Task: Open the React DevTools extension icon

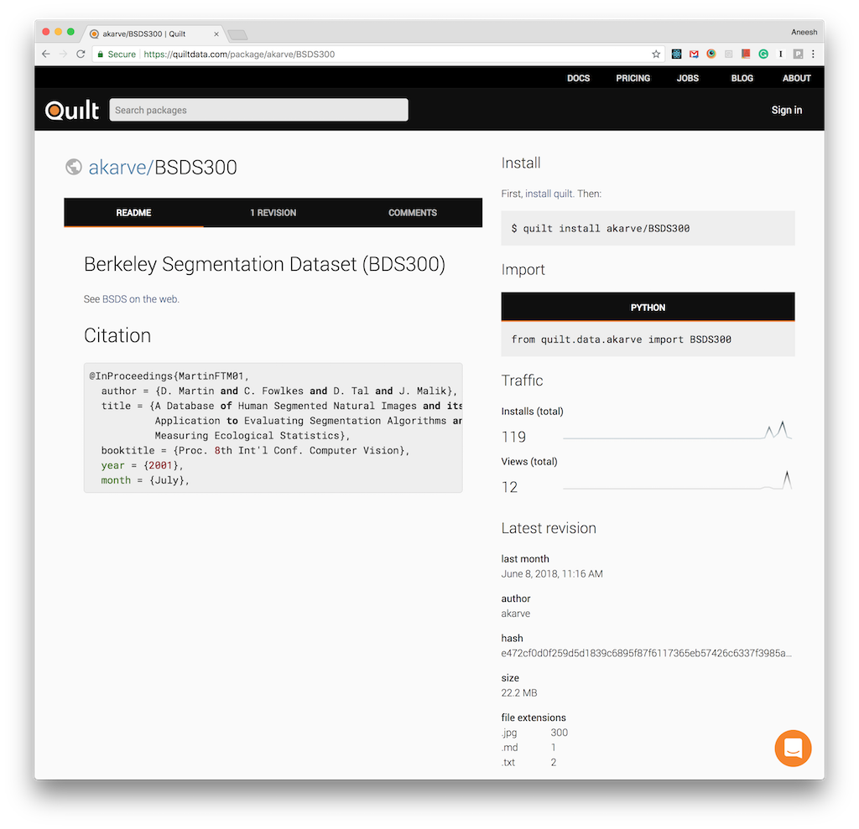Action: tap(677, 54)
